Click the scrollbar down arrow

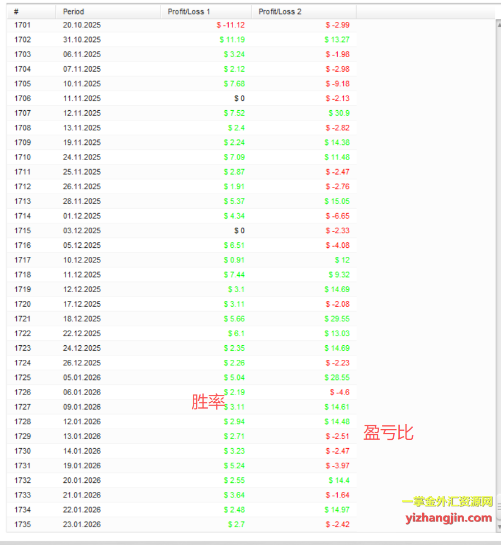498,527
